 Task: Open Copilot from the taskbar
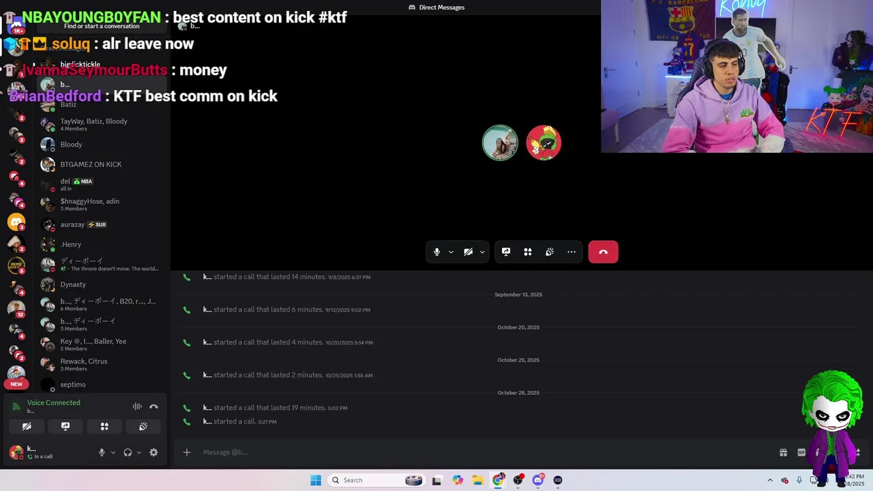[x=458, y=480]
